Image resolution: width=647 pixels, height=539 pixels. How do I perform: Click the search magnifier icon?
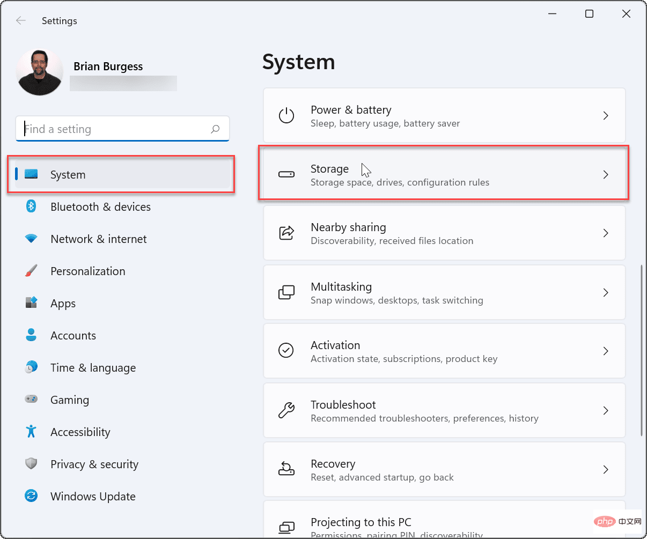(215, 129)
